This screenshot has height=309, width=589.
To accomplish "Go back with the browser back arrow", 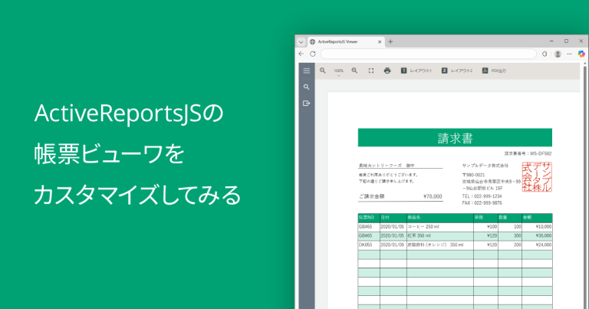I will (x=301, y=54).
